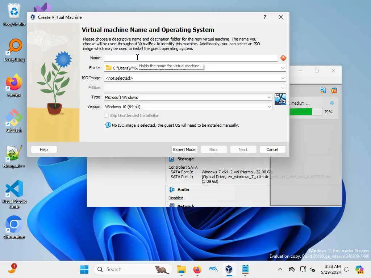The width and height of the screenshot is (371, 278).
Task: Click the disabled Edition dropdown
Action: click(x=195, y=88)
